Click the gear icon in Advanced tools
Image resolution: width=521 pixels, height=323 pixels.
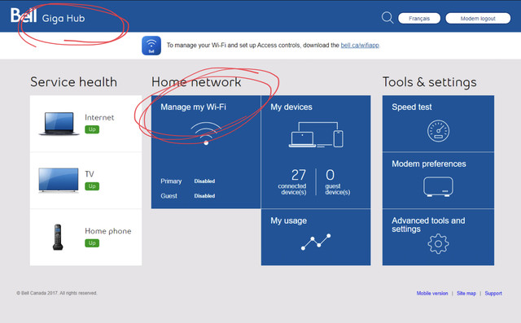pos(438,243)
